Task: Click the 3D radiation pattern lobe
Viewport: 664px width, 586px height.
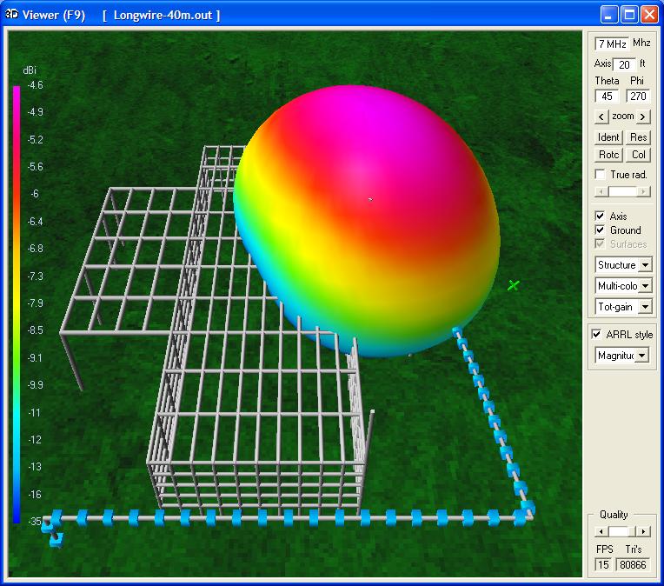Action: (366, 220)
